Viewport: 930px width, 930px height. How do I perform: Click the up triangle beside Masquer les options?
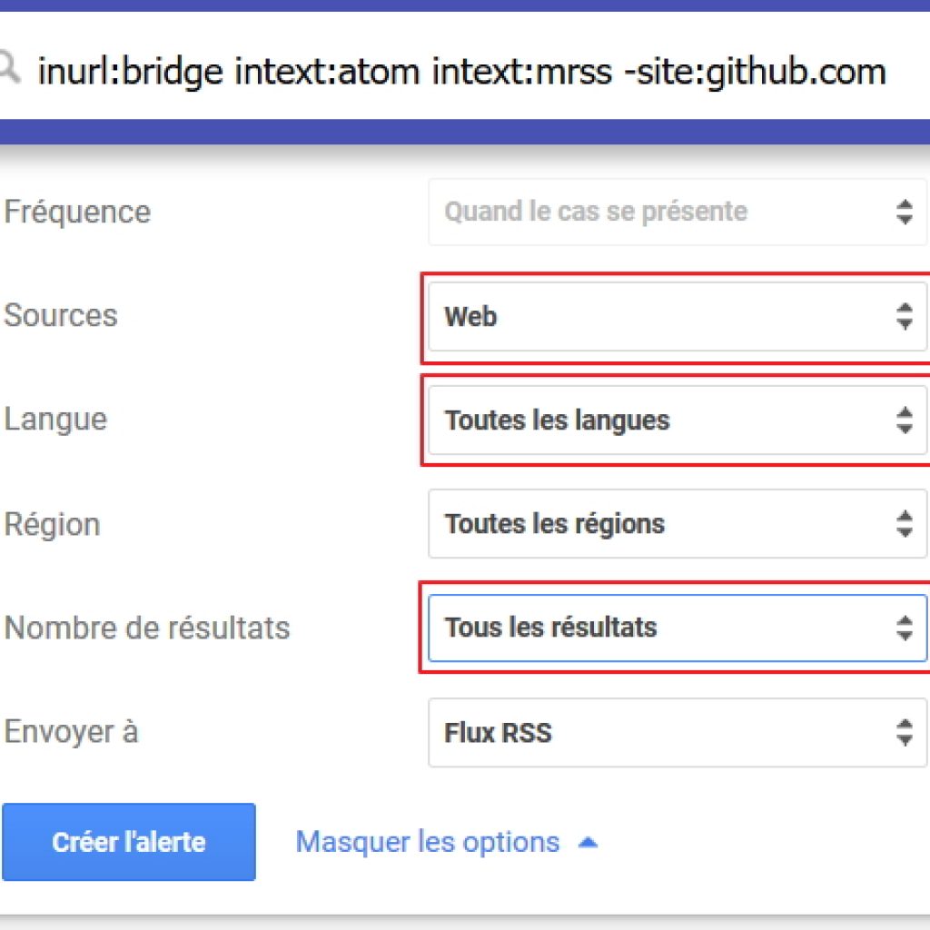pyautogui.click(x=588, y=842)
